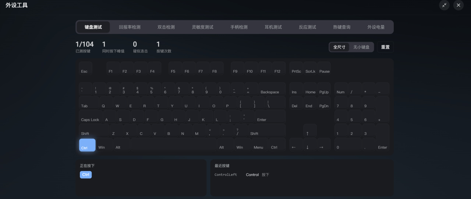Click the main Enter key beside the quote key
The image size is (471, 199).
[270, 116]
